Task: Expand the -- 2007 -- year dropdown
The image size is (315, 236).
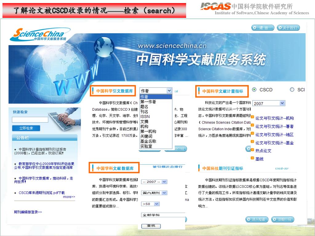Action: [x=154, y=182]
